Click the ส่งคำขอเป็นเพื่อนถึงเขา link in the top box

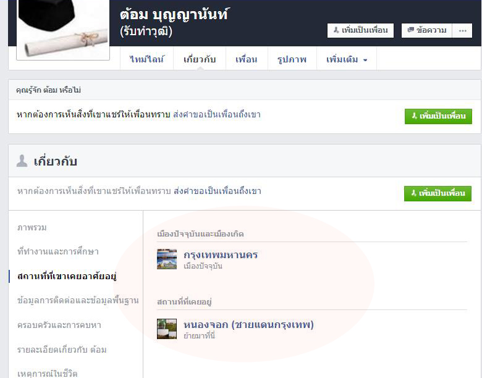tap(217, 115)
